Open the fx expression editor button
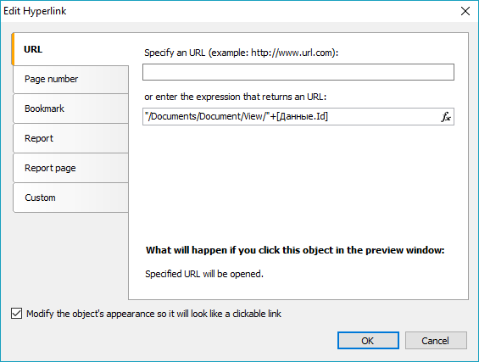This screenshot has height=362, width=479. point(446,117)
